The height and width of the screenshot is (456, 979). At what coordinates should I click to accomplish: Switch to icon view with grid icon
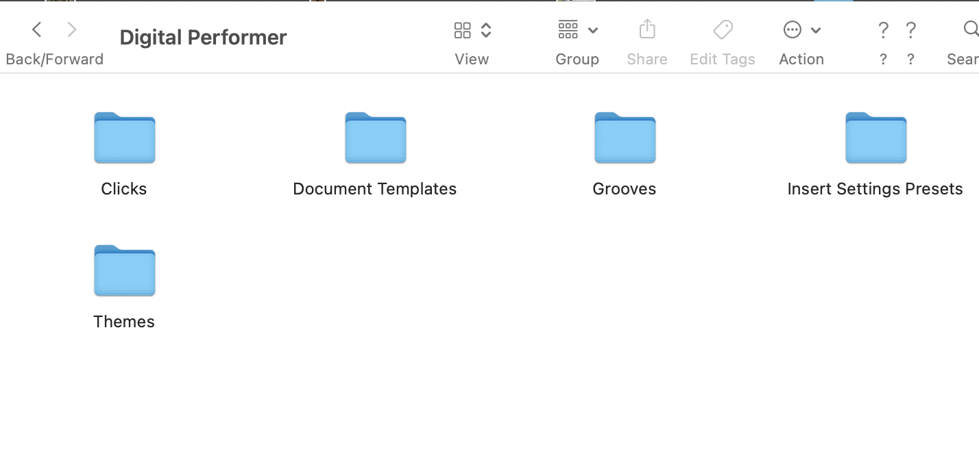pos(463,30)
